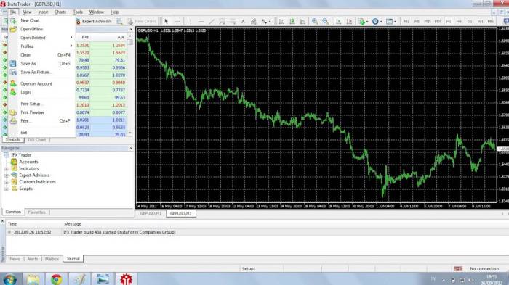Switch chart to bar chart
509x285 pixels.
click(x=281, y=21)
